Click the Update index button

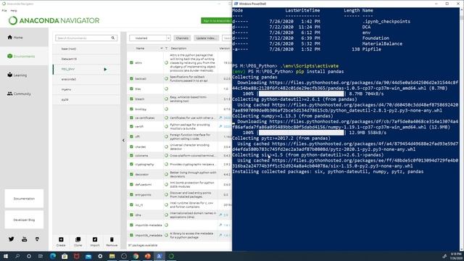206,38
